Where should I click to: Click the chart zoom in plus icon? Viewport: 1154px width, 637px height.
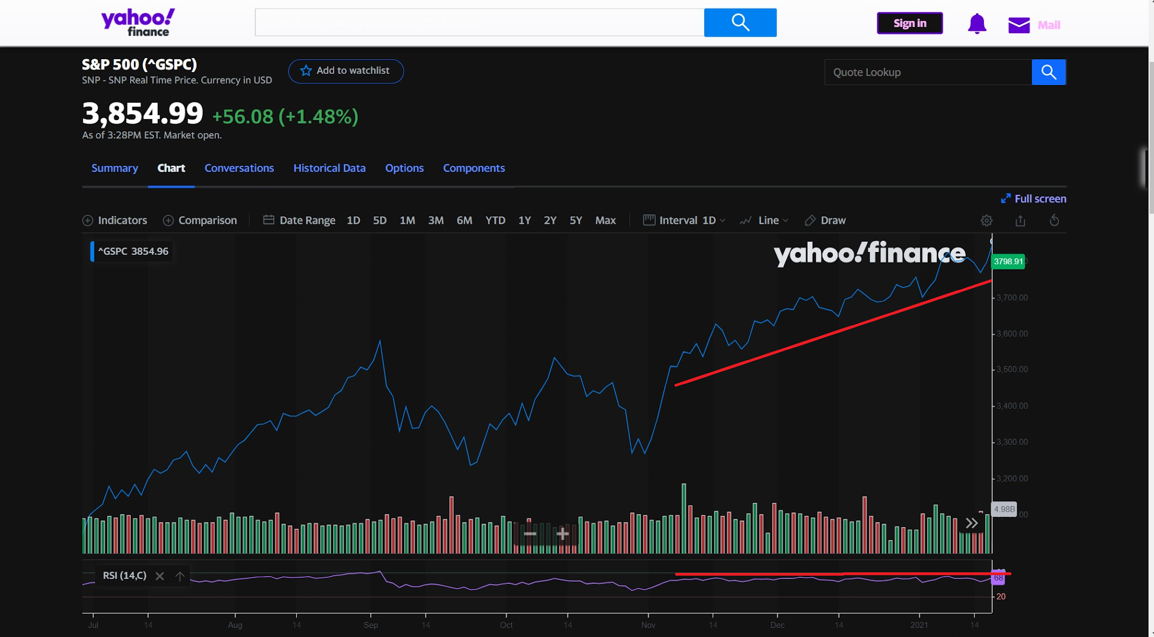pos(562,534)
